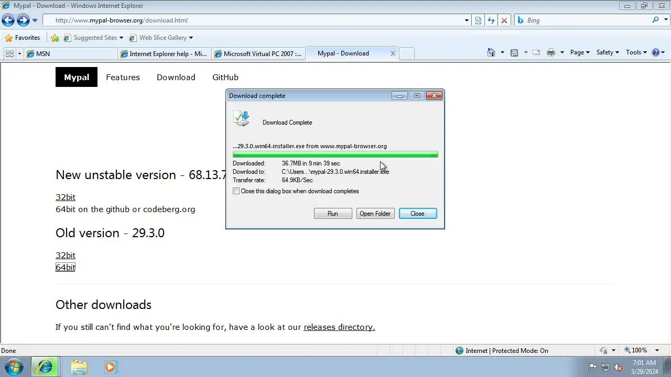
Task: Click Internet Explorer taskbar icon
Action: point(45,367)
